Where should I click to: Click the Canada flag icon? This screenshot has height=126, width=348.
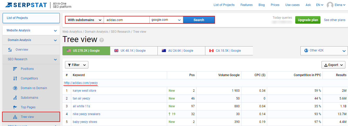(212, 51)
